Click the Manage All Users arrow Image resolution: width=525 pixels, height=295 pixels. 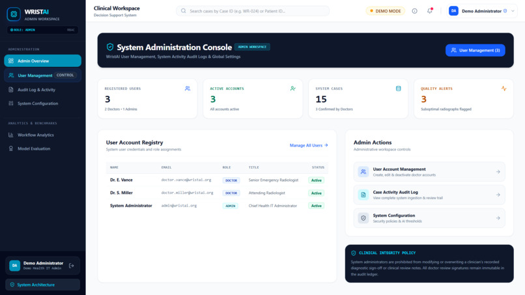tap(326, 145)
